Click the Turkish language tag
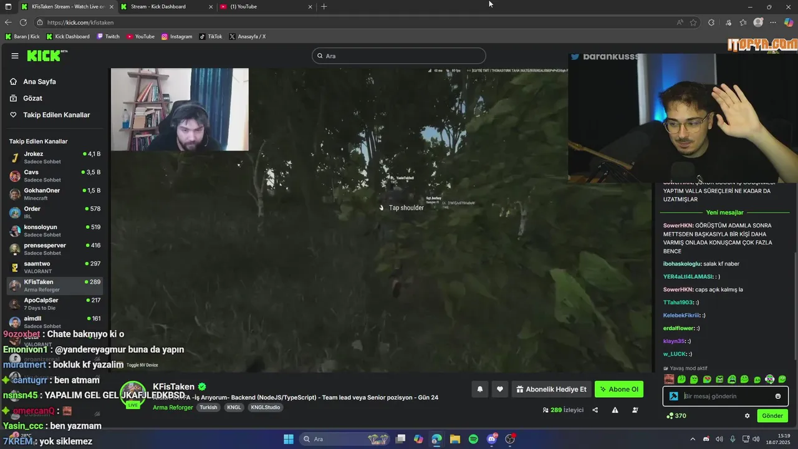 [208, 407]
